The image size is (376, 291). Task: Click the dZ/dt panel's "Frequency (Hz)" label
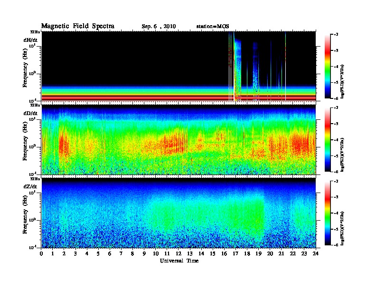pyautogui.click(x=25, y=214)
